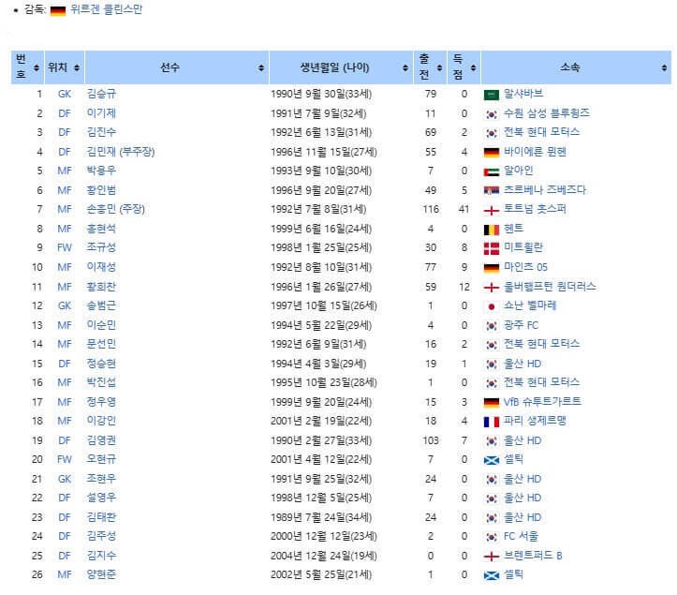677x595 pixels.
Task: Open player 홍현석 link
Action: click(101, 229)
